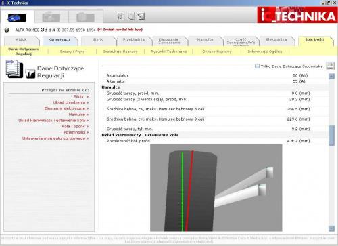Image resolution: width=338 pixels, height=246 pixels.
Task: Click the first document tool icon in toolbar
Action: click(120, 16)
